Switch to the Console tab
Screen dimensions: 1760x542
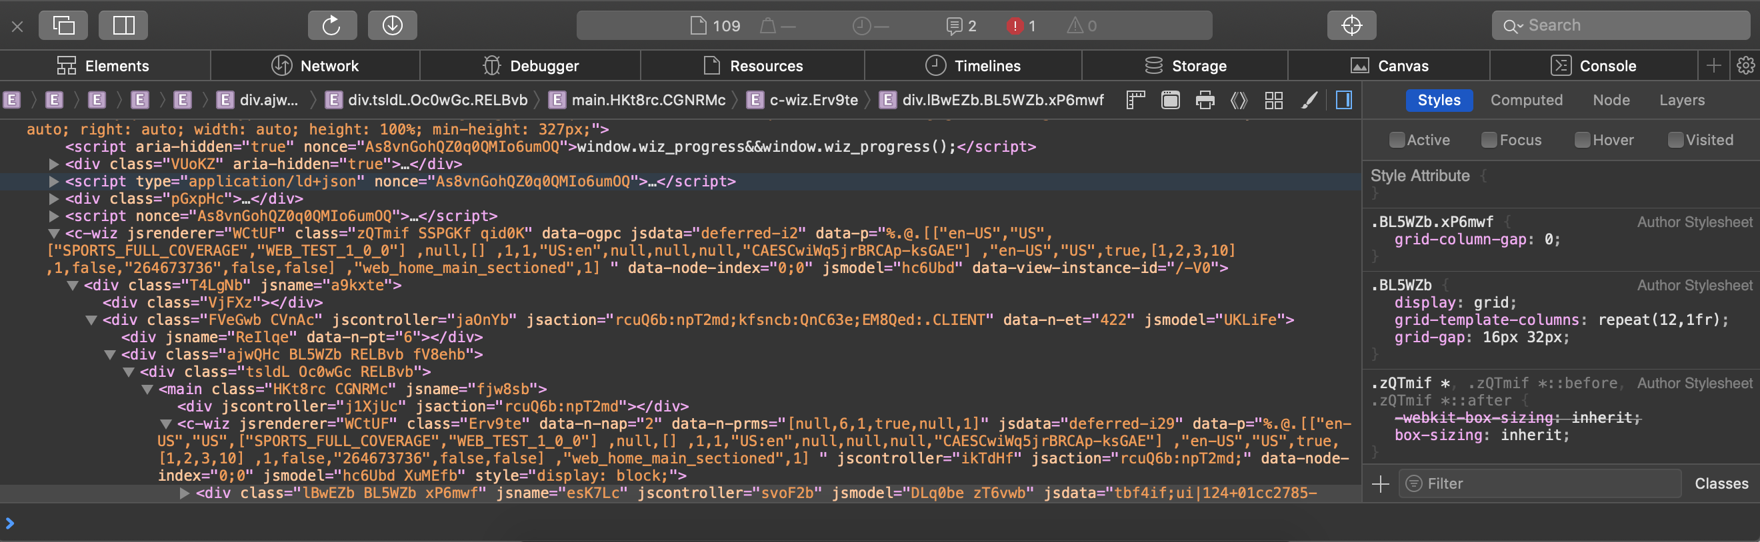1593,66
